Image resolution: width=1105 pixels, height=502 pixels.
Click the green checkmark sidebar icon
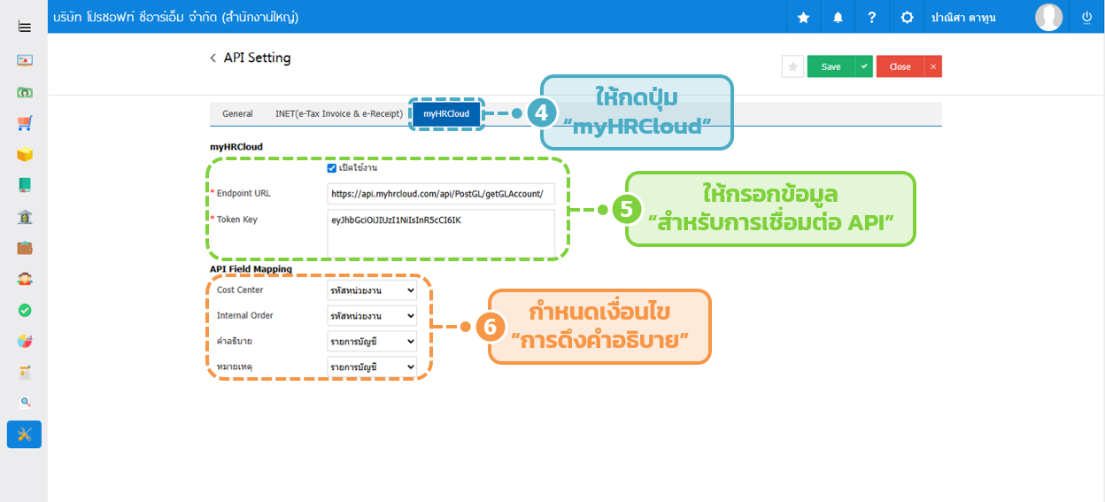tap(24, 310)
